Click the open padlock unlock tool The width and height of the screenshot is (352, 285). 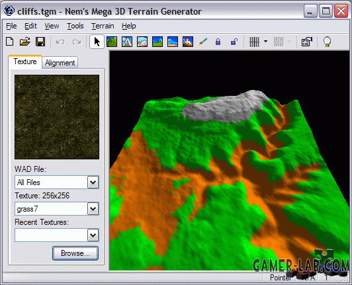[234, 42]
